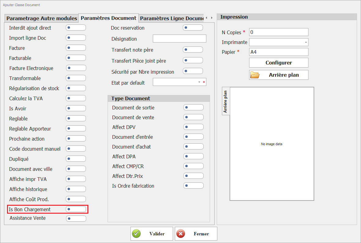Click the N Copies field
This screenshot has width=361, height=243.
tap(278, 32)
